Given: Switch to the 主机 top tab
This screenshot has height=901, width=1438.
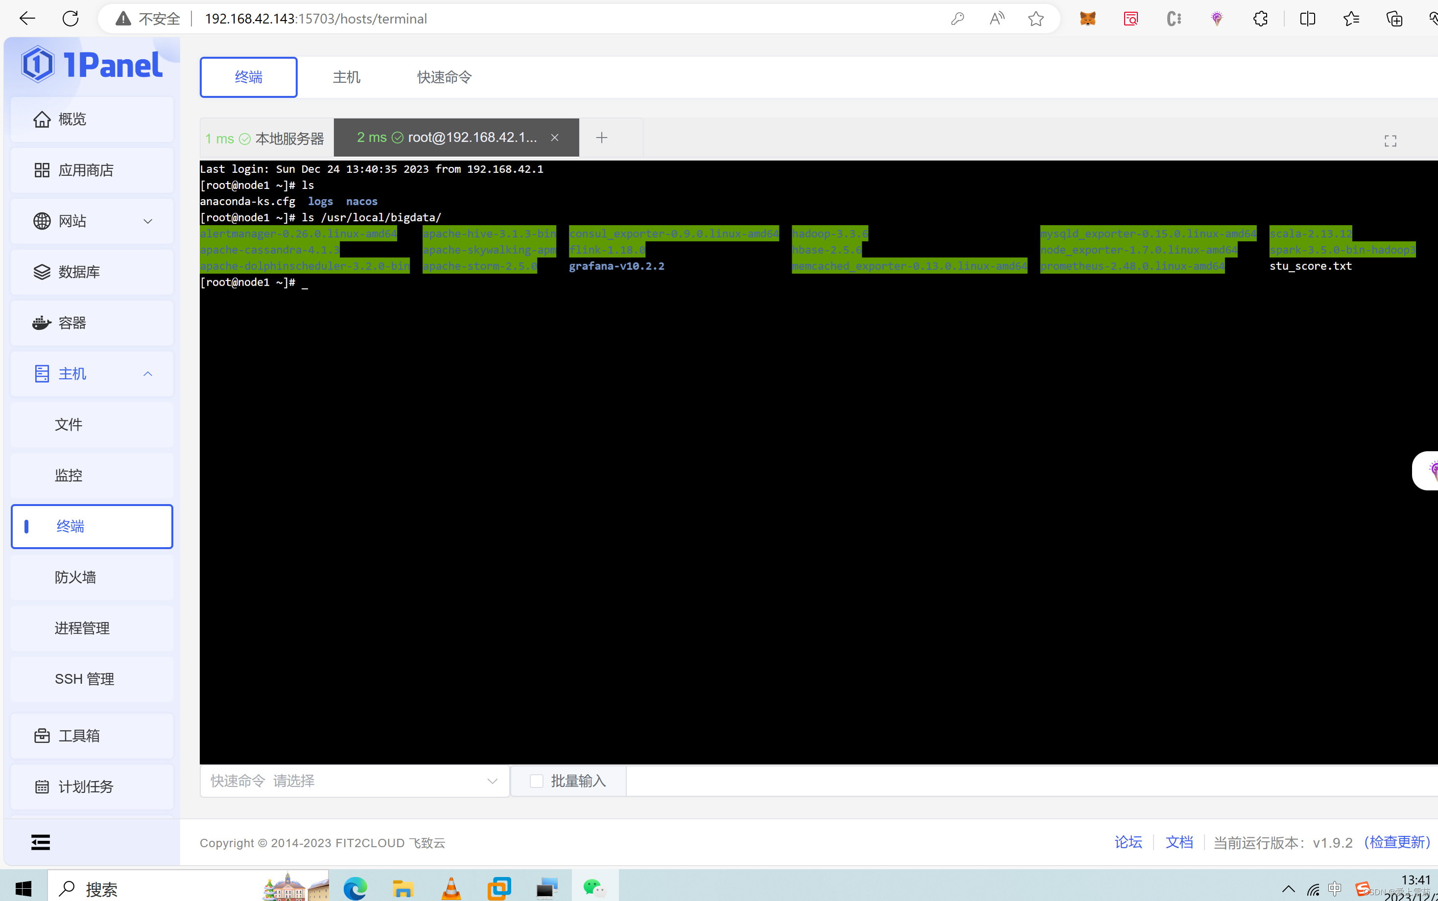Looking at the screenshot, I should tap(346, 77).
